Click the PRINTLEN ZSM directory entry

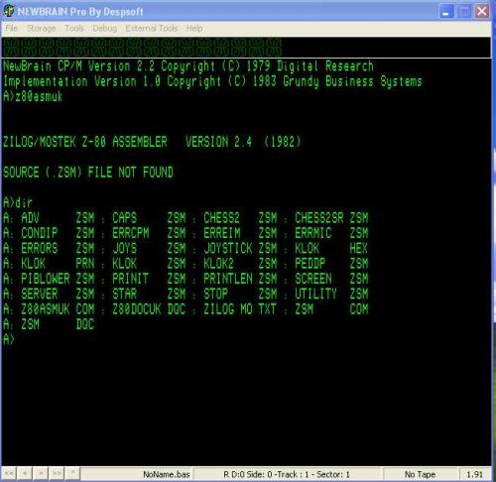pyautogui.click(x=240, y=279)
